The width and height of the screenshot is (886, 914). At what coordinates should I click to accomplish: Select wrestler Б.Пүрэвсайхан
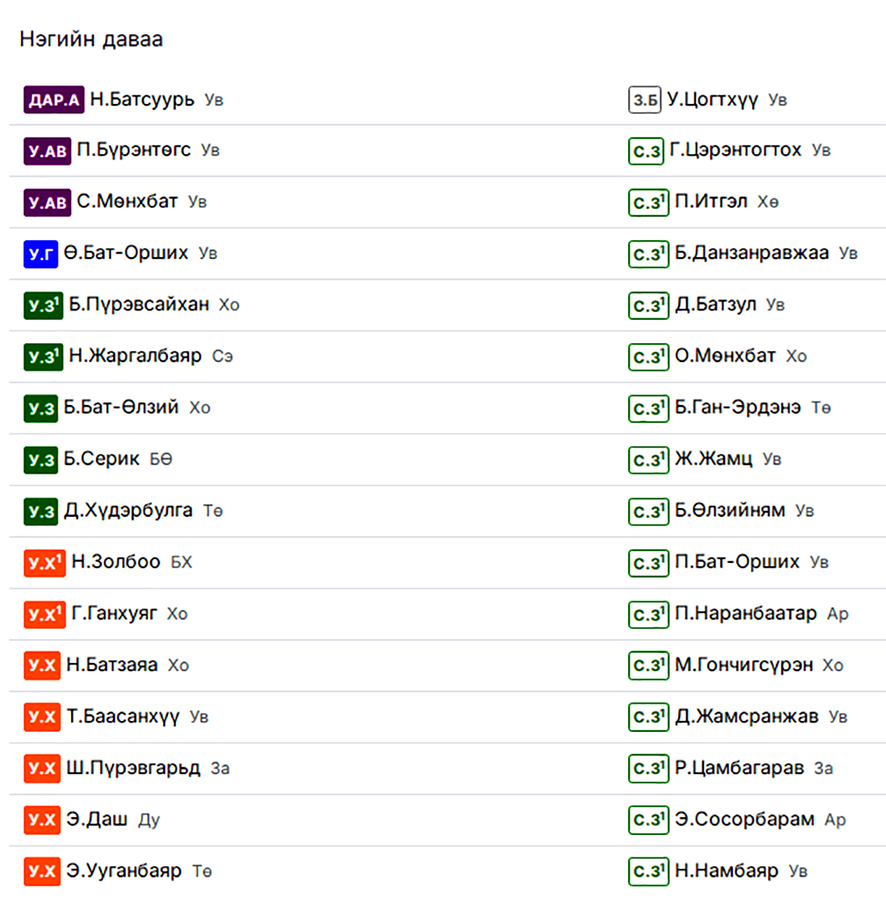pyautogui.click(x=139, y=304)
